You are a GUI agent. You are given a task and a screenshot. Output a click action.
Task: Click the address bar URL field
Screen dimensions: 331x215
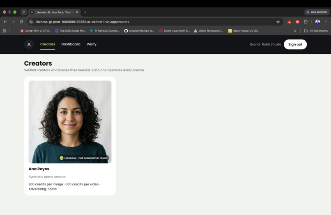point(155,22)
